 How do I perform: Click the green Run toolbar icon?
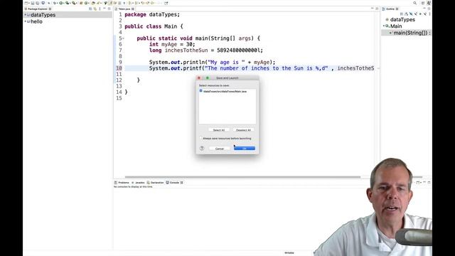coord(60,3)
